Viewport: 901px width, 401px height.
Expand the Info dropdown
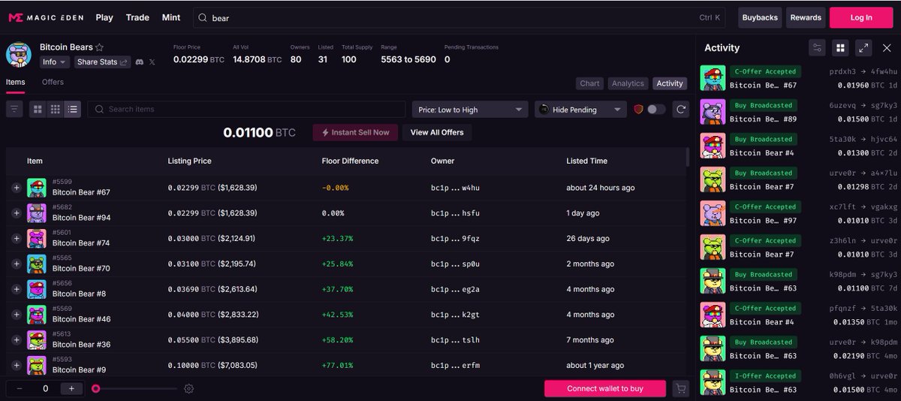click(x=55, y=62)
